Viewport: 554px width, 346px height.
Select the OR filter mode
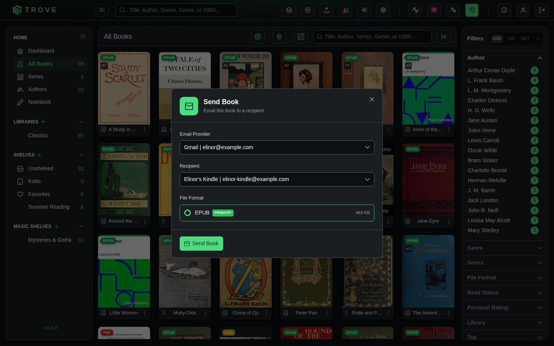(x=511, y=38)
